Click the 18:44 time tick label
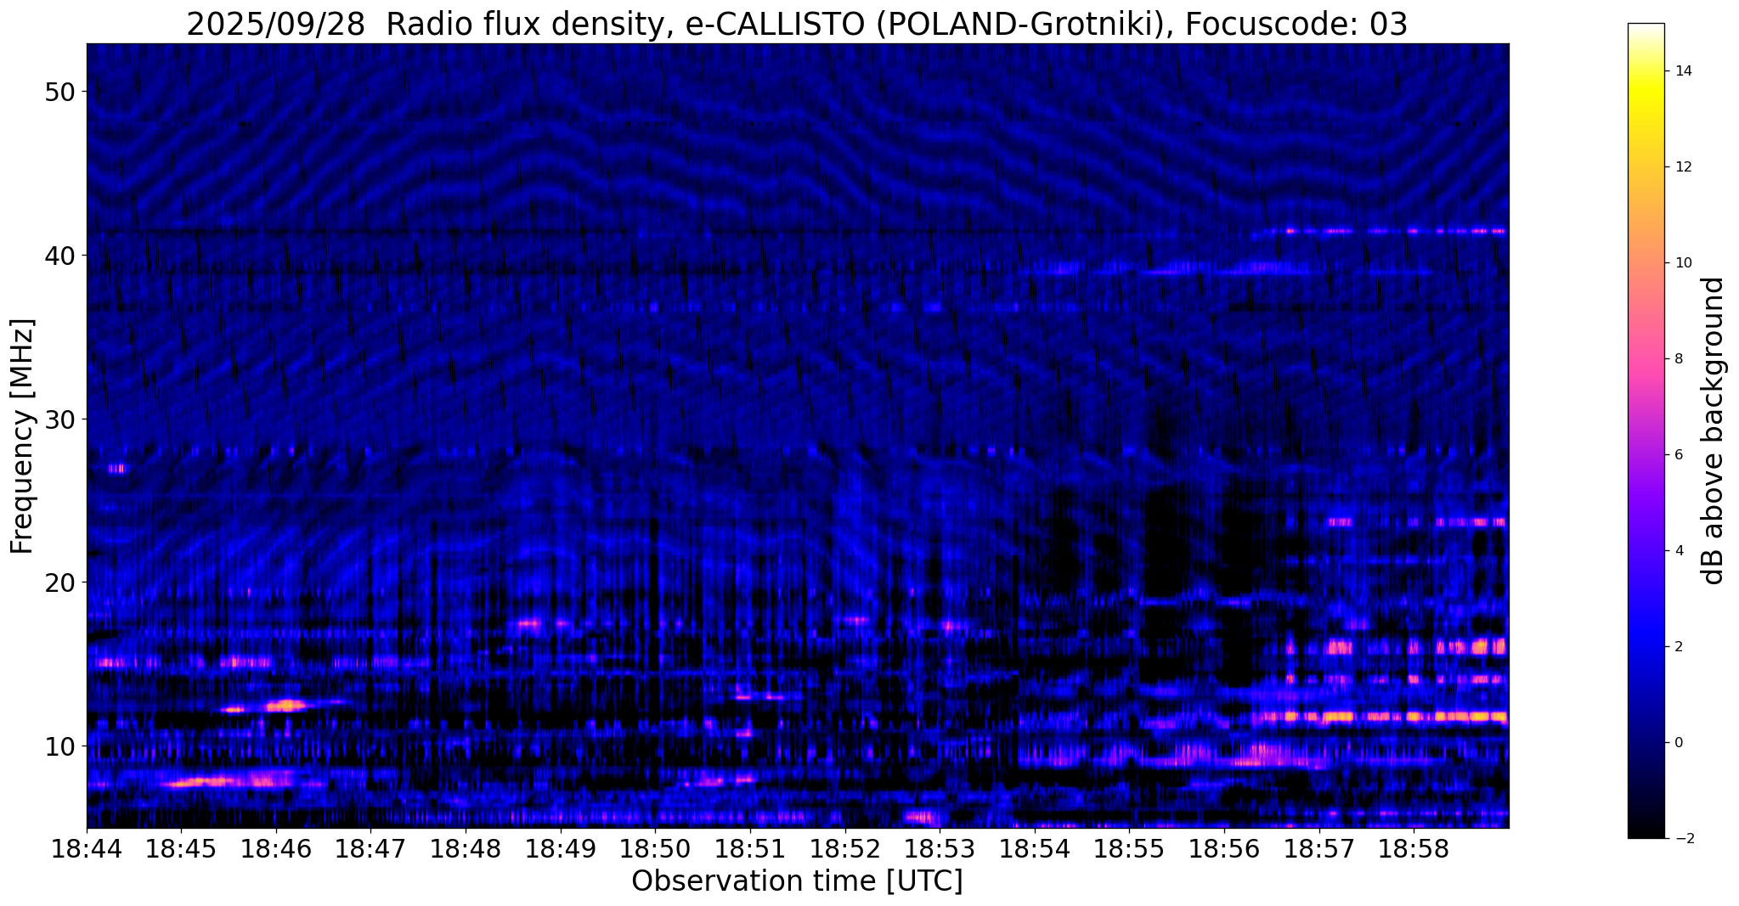Viewport: 1739px width, 906px height. [86, 848]
